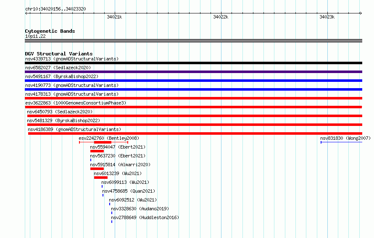Click the 34021k ruler tick label
This screenshot has height=238, width=374.
click(x=114, y=17)
